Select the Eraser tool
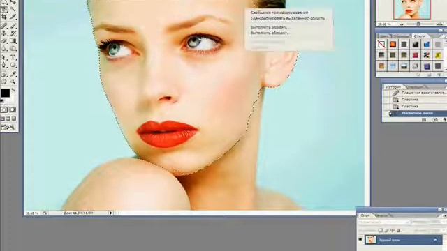Image resolution: width=447 pixels, height=251 pixels. 4,41
